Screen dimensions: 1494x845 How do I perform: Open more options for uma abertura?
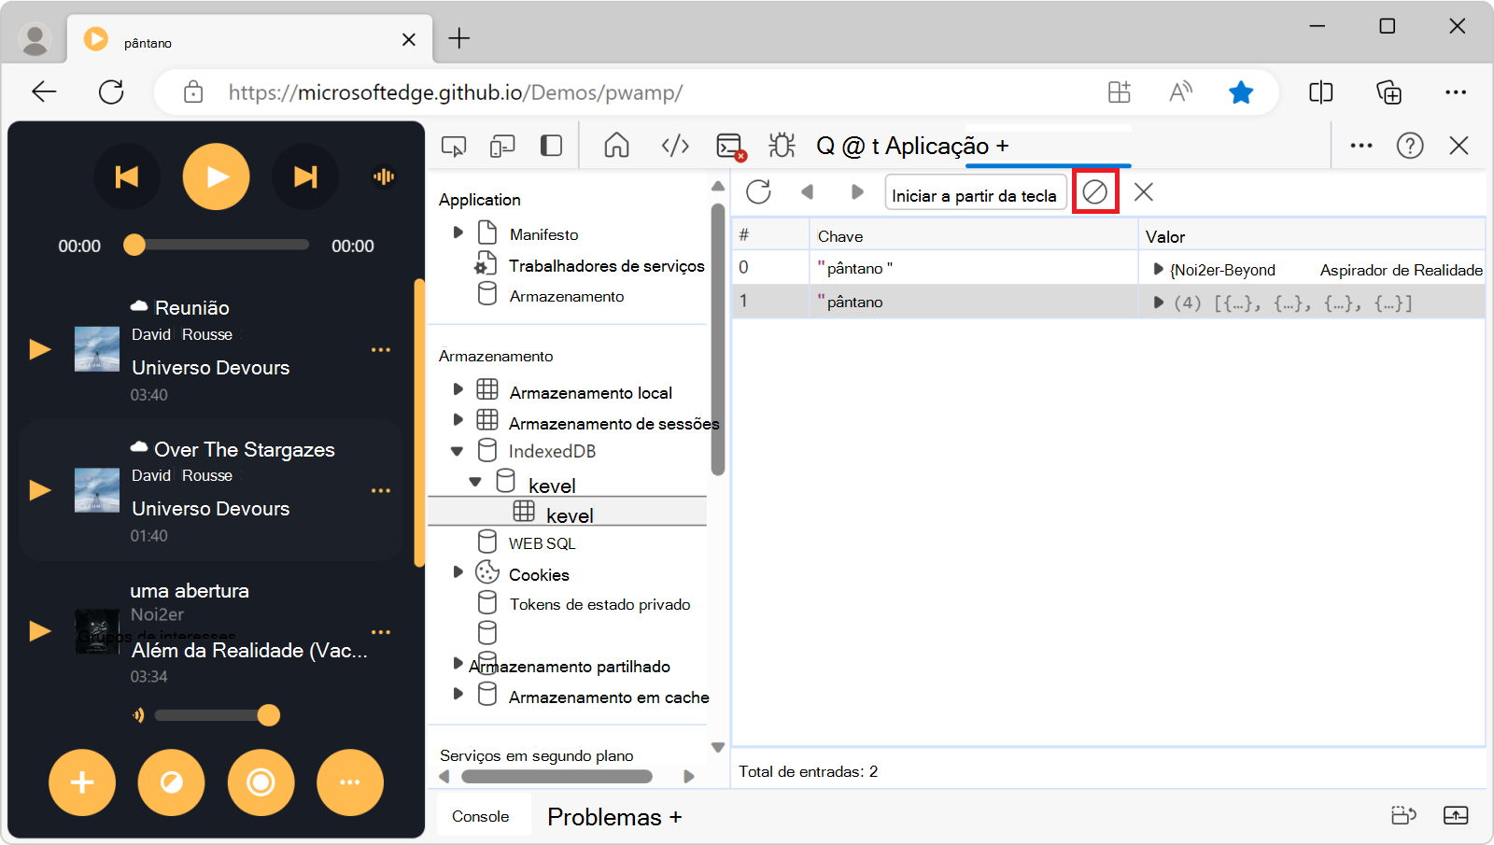click(381, 632)
